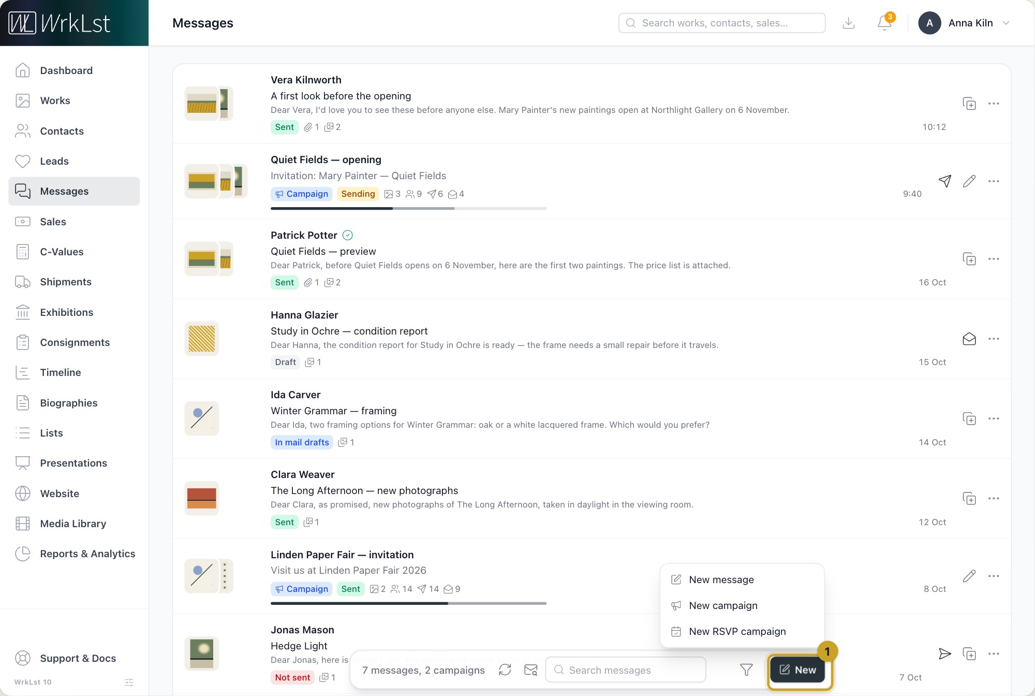
Task: Focus the Search works, contacts, sales field
Action: (722, 23)
